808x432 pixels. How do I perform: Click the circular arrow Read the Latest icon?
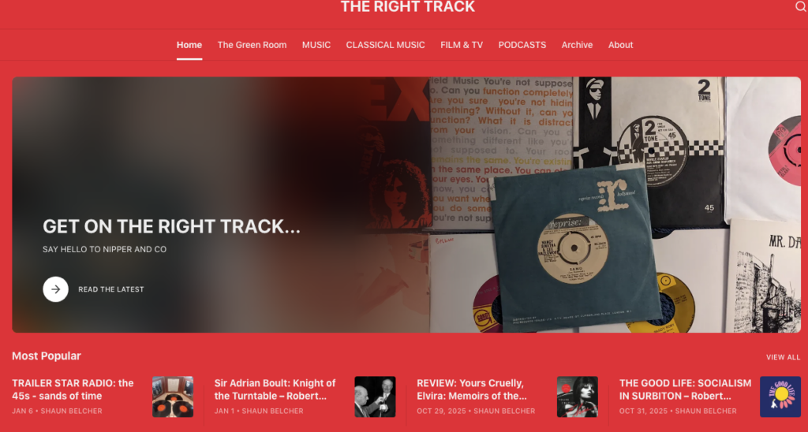click(x=56, y=289)
